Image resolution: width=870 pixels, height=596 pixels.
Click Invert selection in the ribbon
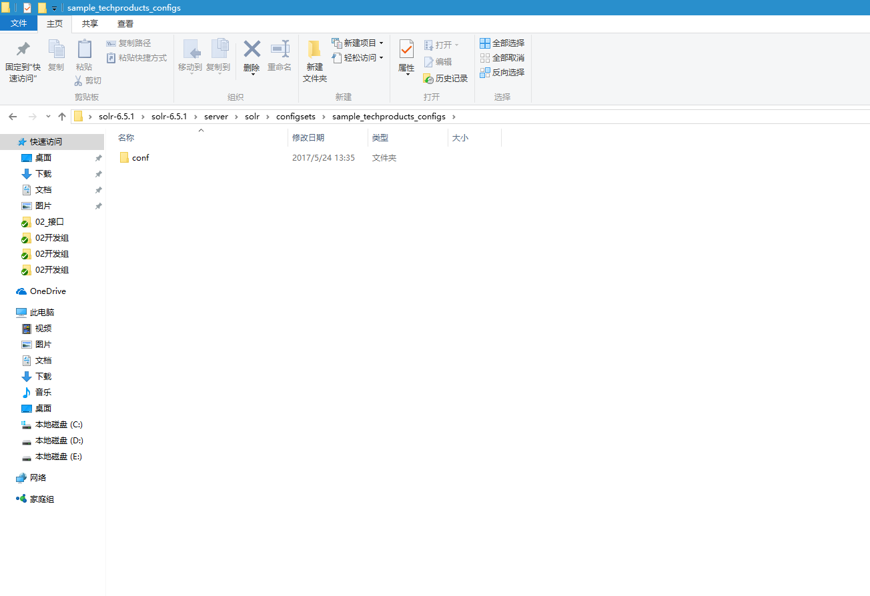pos(502,73)
